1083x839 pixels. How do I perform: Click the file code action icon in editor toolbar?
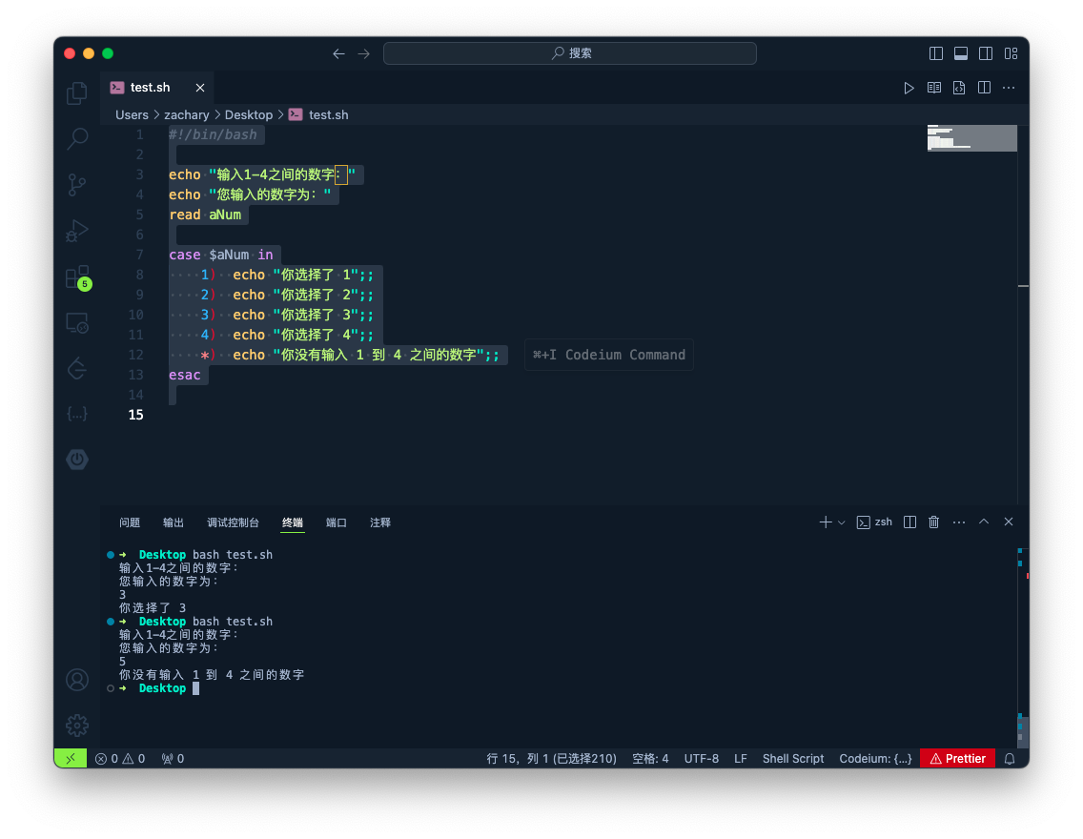(959, 88)
